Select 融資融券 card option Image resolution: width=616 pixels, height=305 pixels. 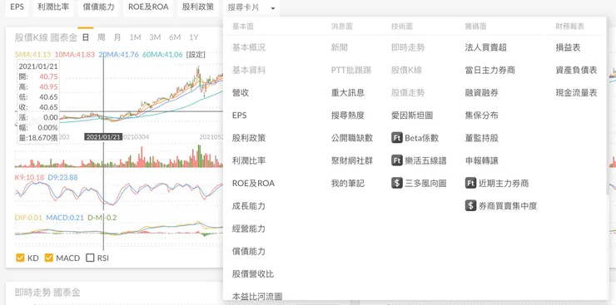482,92
